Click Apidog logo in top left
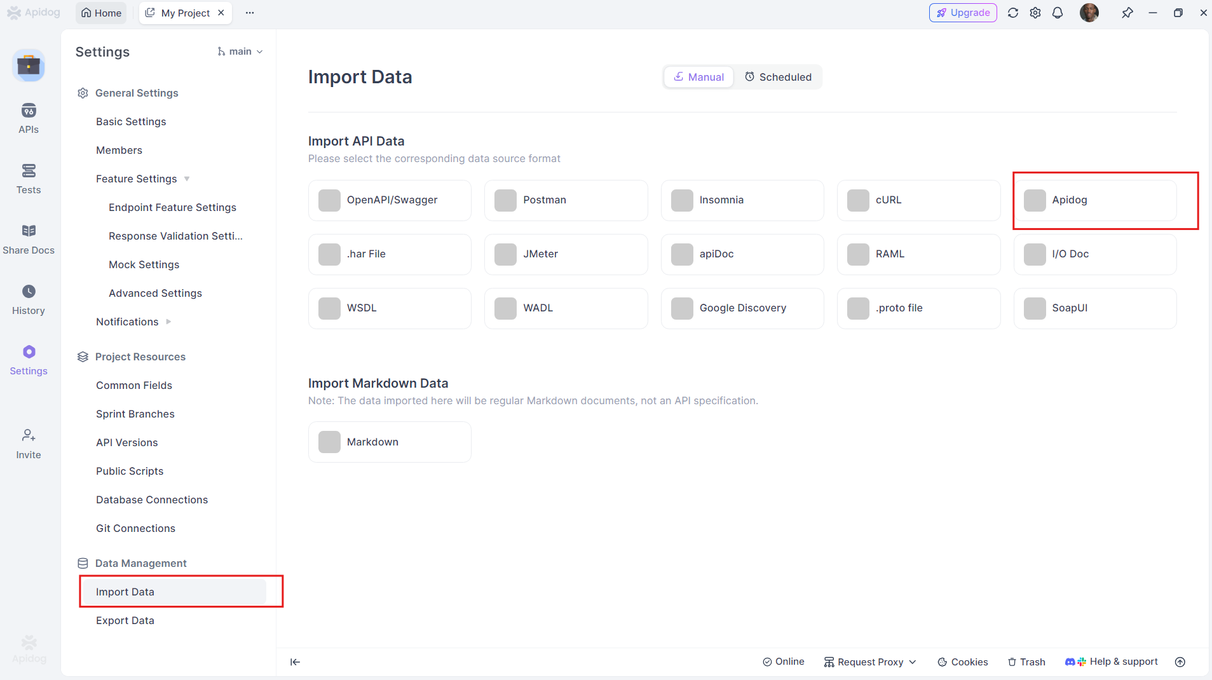The image size is (1212, 680). pyautogui.click(x=34, y=13)
